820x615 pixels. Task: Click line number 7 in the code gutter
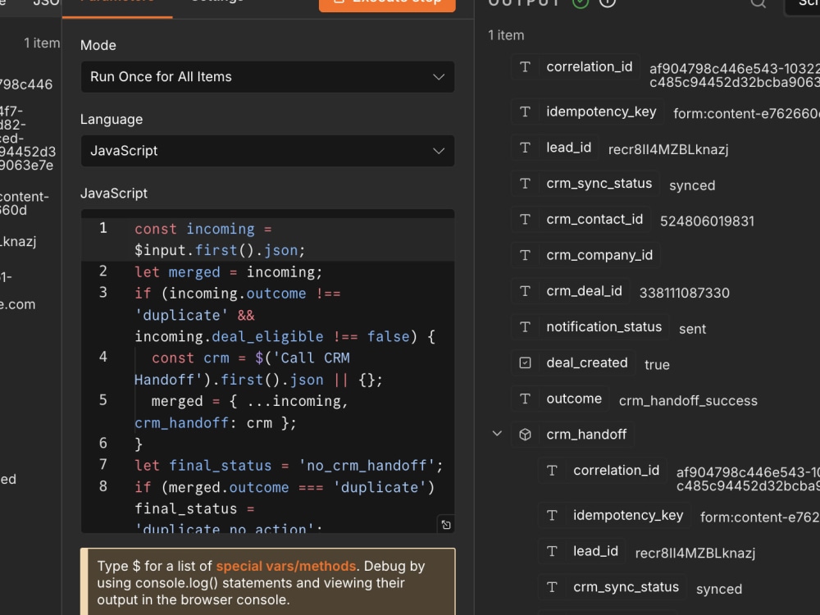click(103, 464)
